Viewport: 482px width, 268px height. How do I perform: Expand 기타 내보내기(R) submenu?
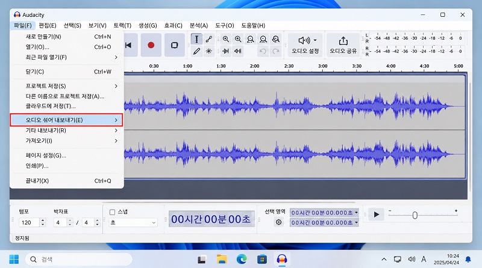tap(67, 130)
